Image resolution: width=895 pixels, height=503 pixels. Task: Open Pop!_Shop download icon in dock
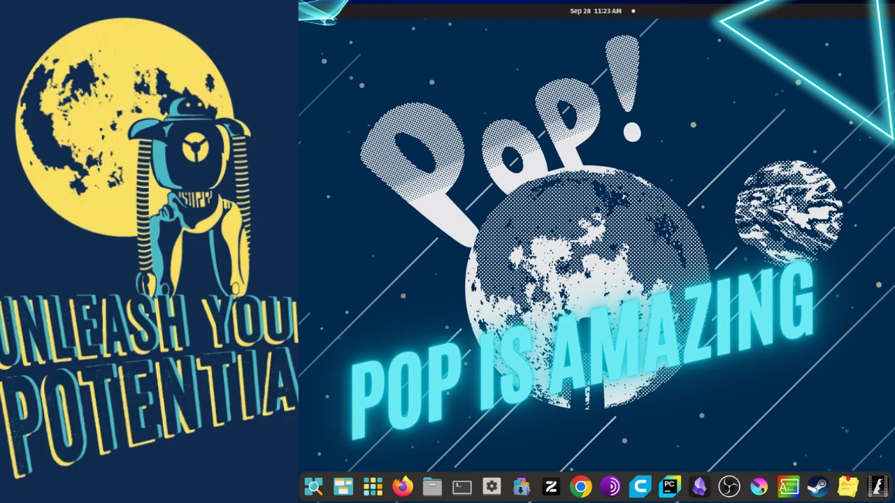point(522,487)
